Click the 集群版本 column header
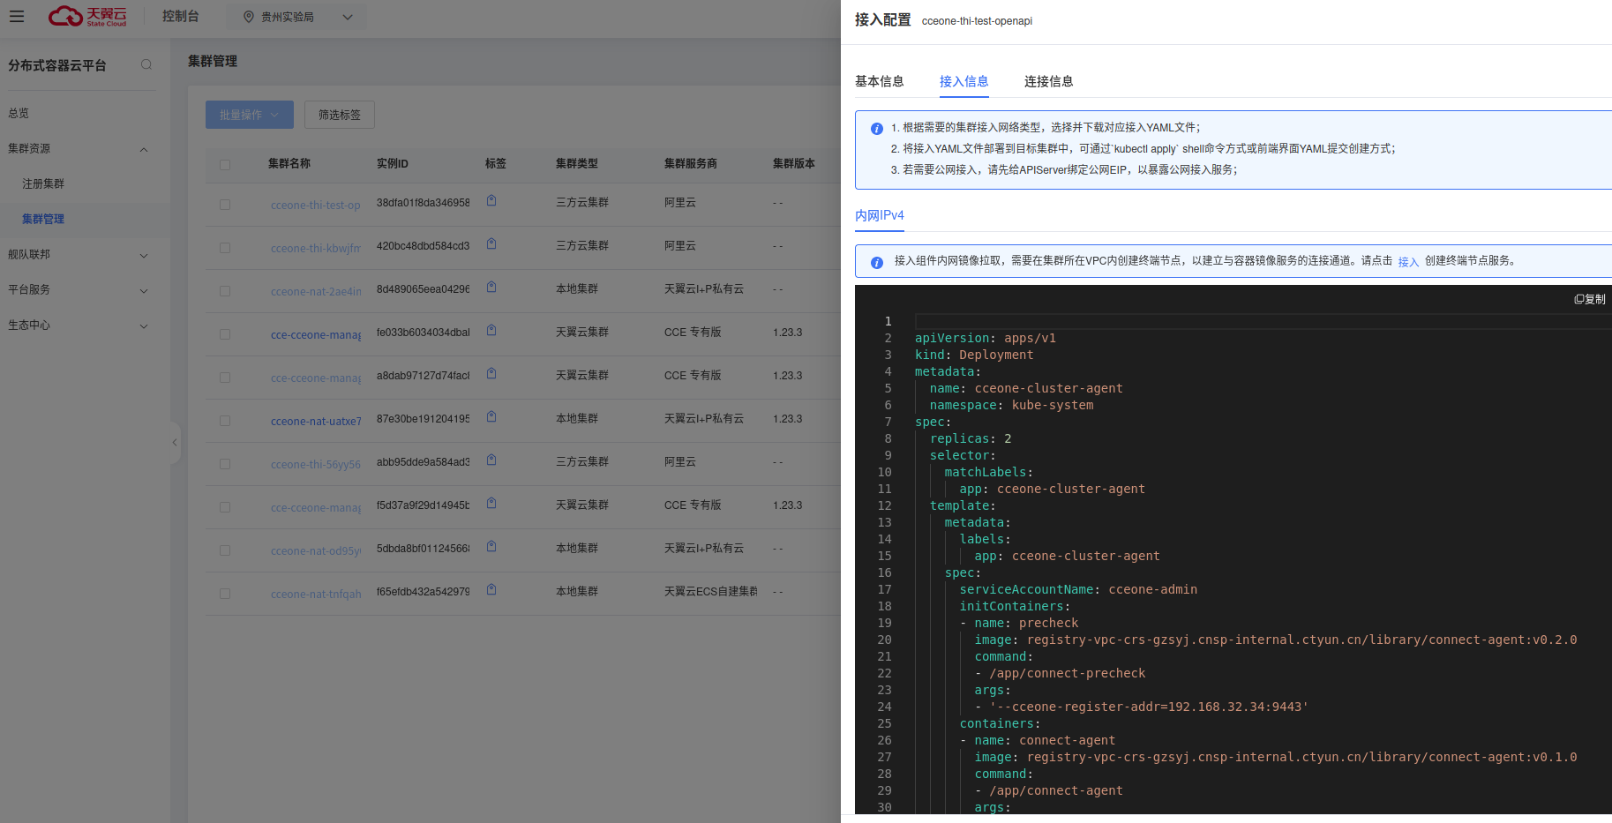Screen dimensions: 1612x823 click(794, 163)
